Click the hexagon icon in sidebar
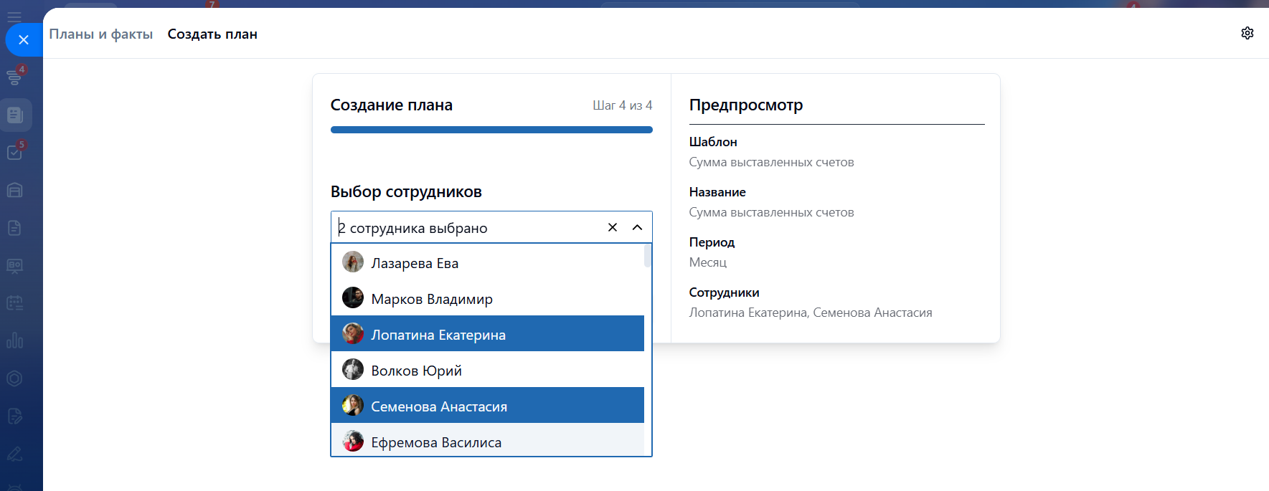This screenshot has width=1269, height=491. coord(14,378)
